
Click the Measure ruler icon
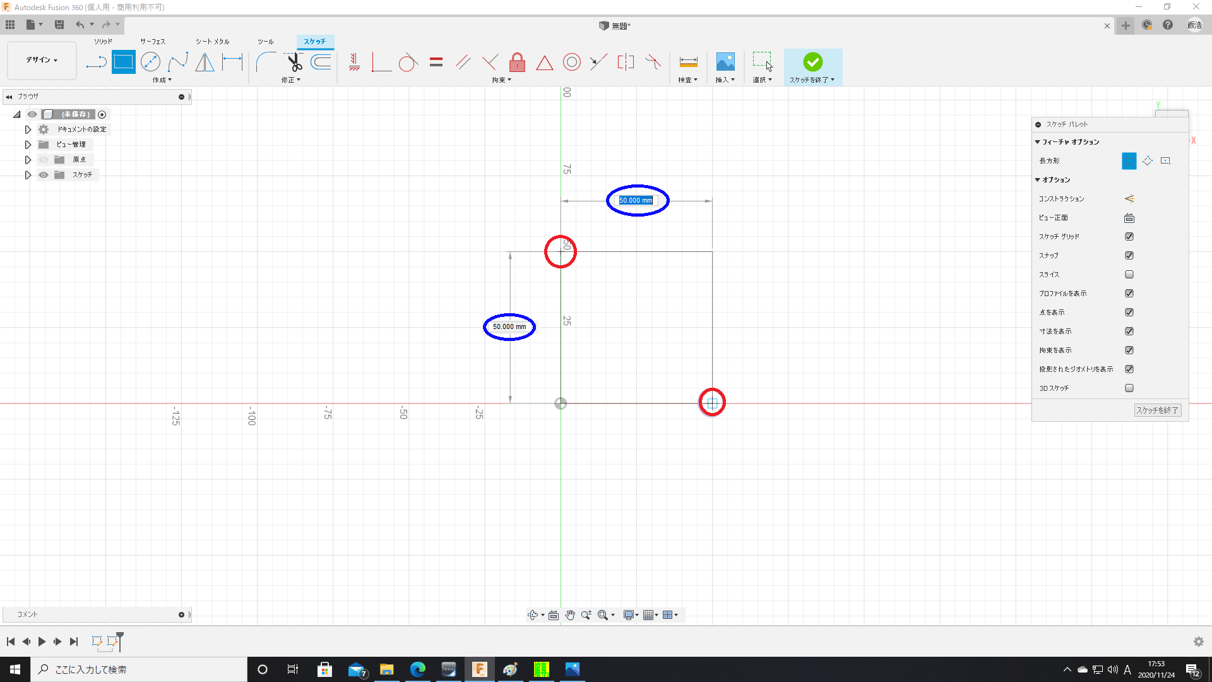tap(688, 62)
